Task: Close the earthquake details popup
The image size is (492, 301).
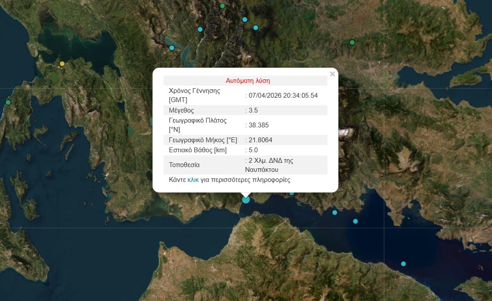Action: point(332,74)
